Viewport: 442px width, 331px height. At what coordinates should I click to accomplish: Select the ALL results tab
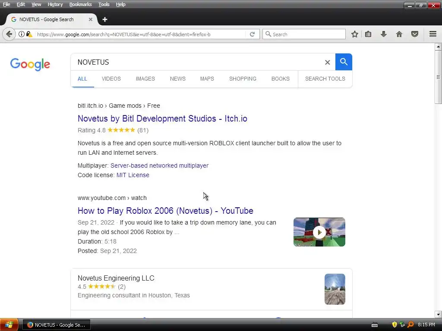tap(82, 79)
